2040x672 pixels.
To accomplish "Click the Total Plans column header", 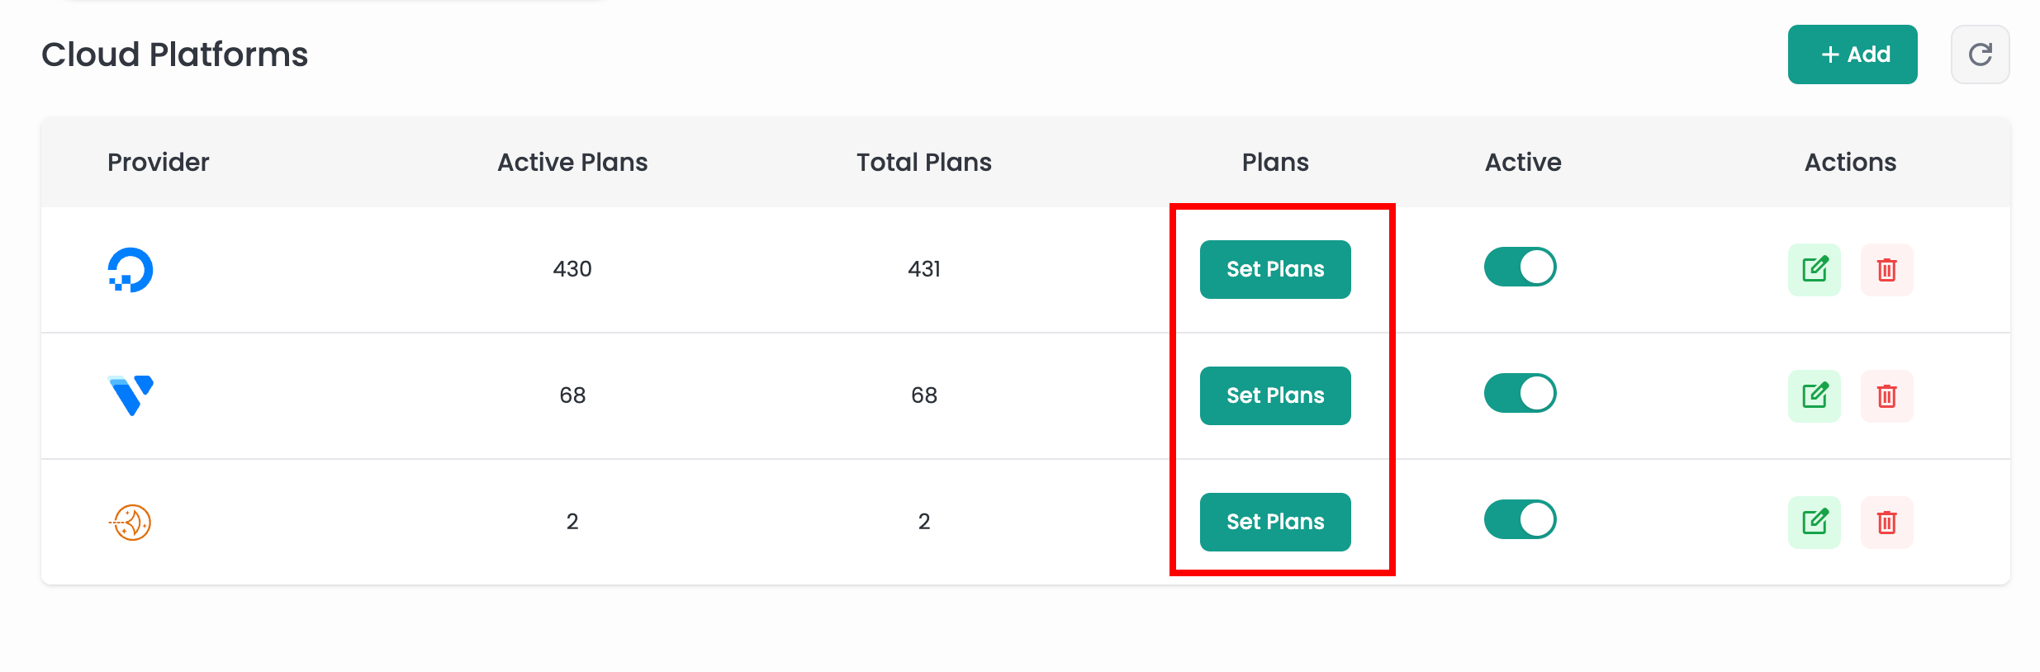I will click(x=923, y=163).
